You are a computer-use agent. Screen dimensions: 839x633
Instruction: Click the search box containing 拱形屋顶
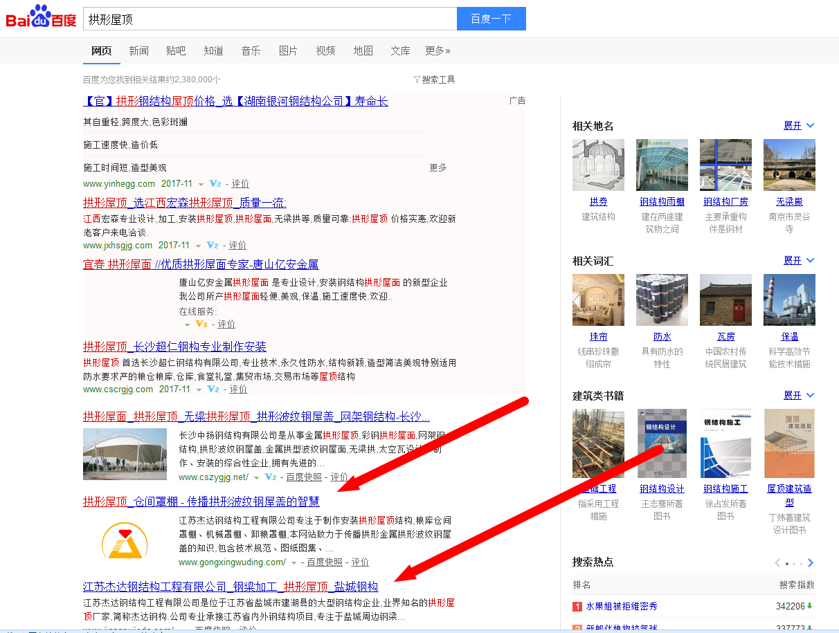(269, 19)
